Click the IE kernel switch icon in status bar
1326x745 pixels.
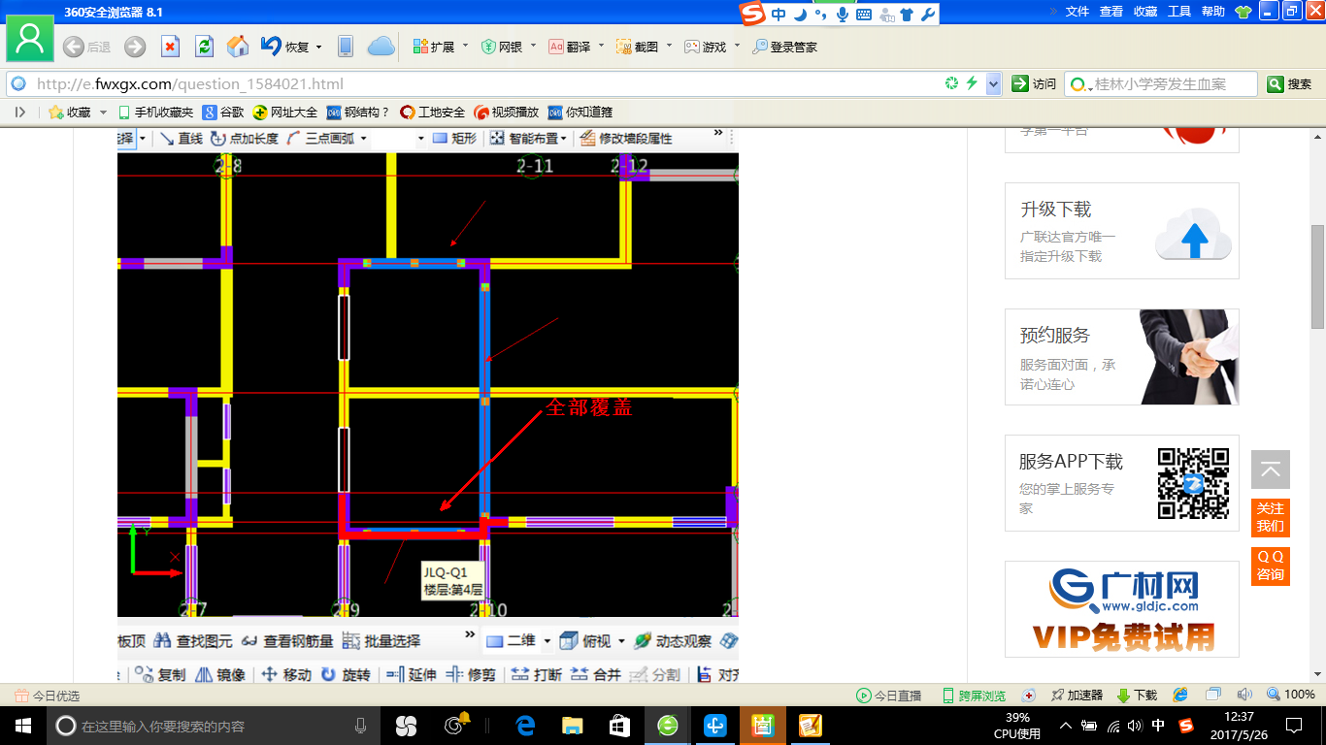(x=1180, y=695)
